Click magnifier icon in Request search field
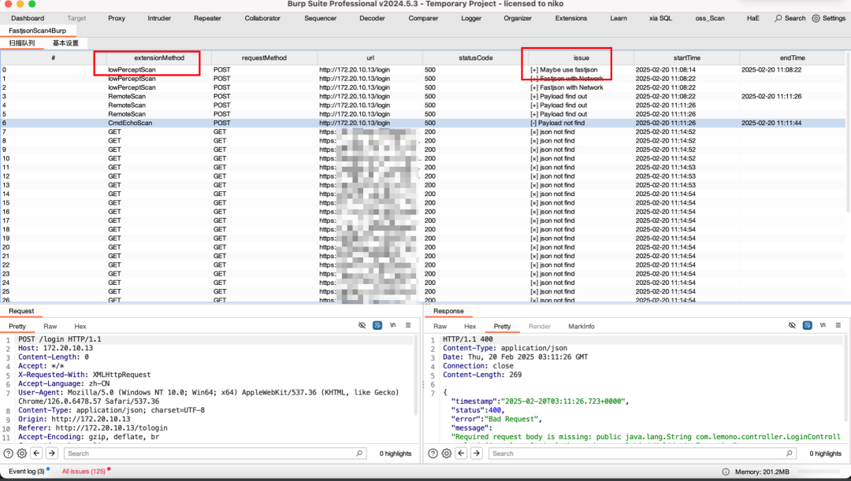The width and height of the screenshot is (851, 481). [x=359, y=453]
